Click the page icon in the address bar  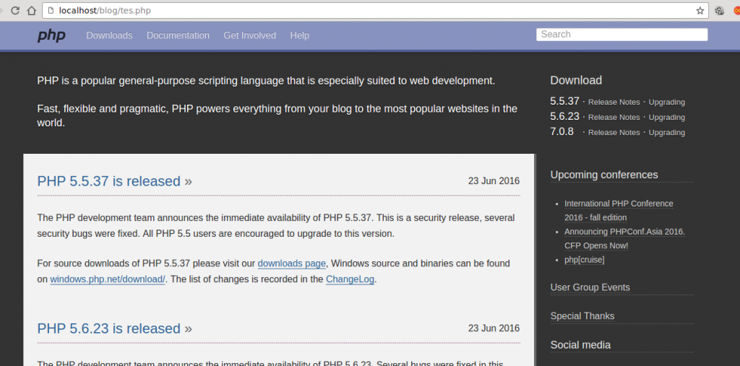click(x=50, y=11)
